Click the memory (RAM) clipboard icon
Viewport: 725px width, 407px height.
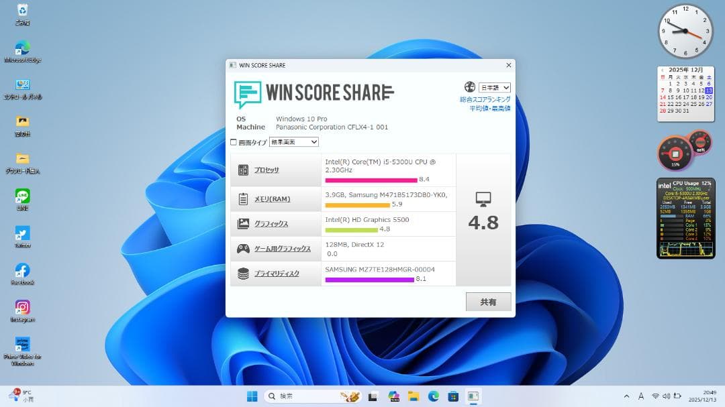[x=243, y=199]
